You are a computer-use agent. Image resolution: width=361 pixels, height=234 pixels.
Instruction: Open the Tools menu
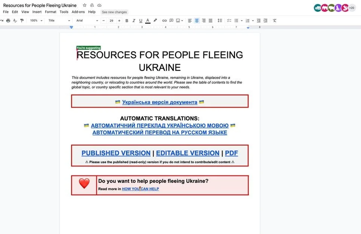coord(64,12)
